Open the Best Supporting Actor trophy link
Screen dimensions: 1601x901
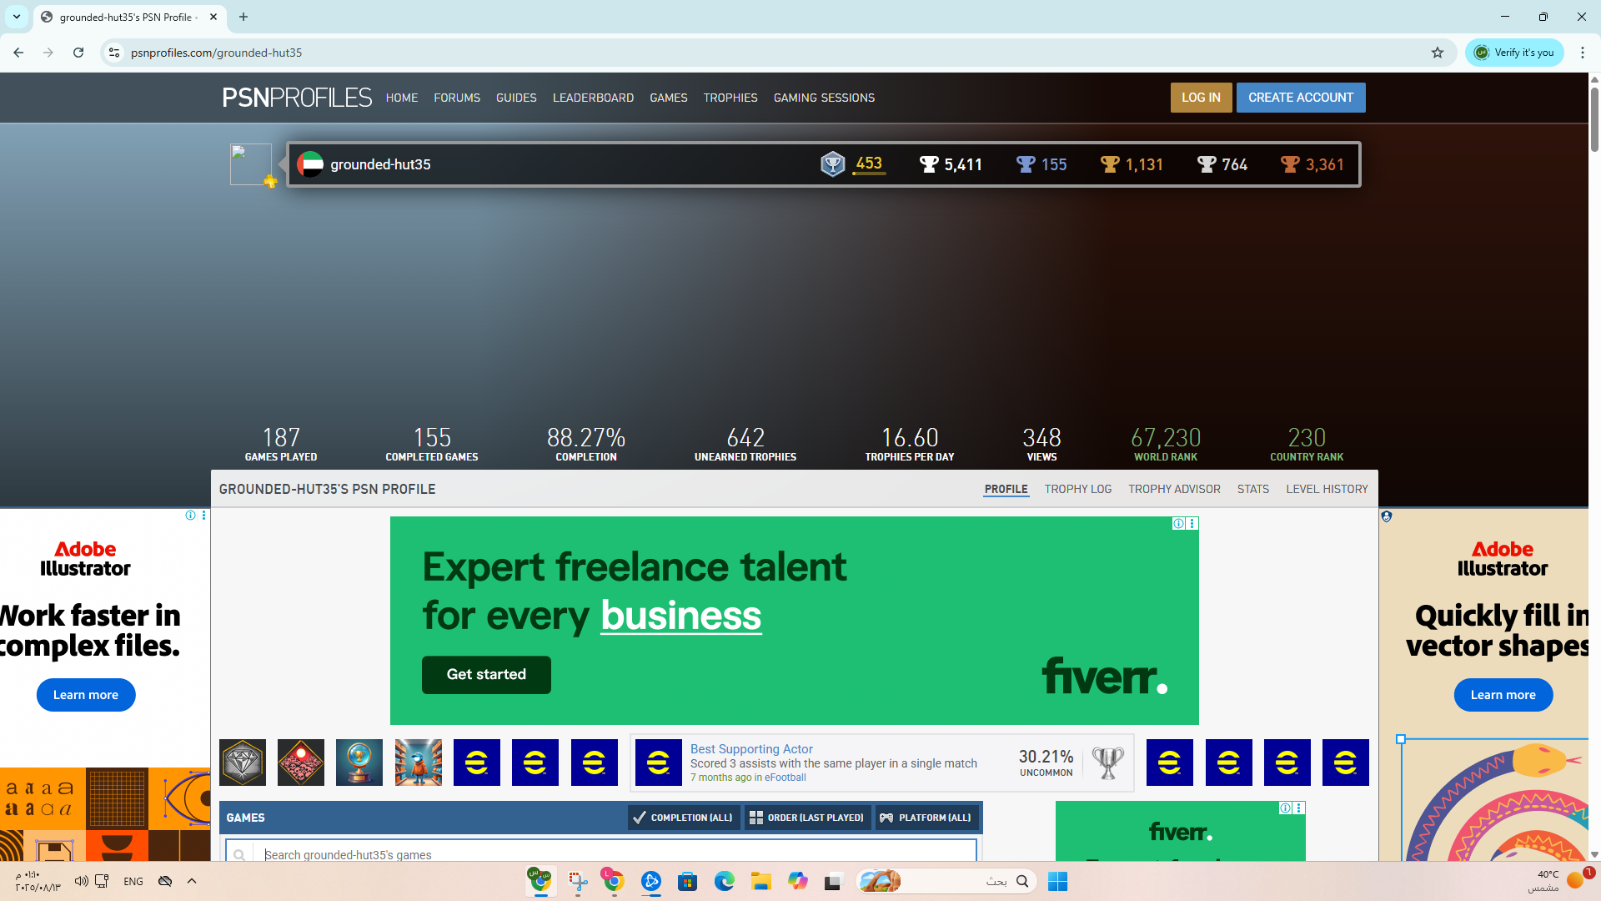[x=751, y=749]
